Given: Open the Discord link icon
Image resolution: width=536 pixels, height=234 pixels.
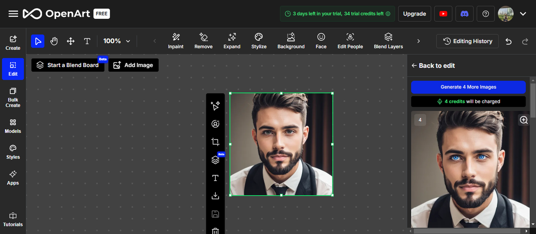Looking at the screenshot, I should [464, 14].
